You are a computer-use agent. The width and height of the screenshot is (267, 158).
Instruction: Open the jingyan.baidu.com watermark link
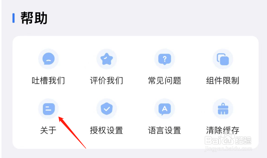point(228,149)
